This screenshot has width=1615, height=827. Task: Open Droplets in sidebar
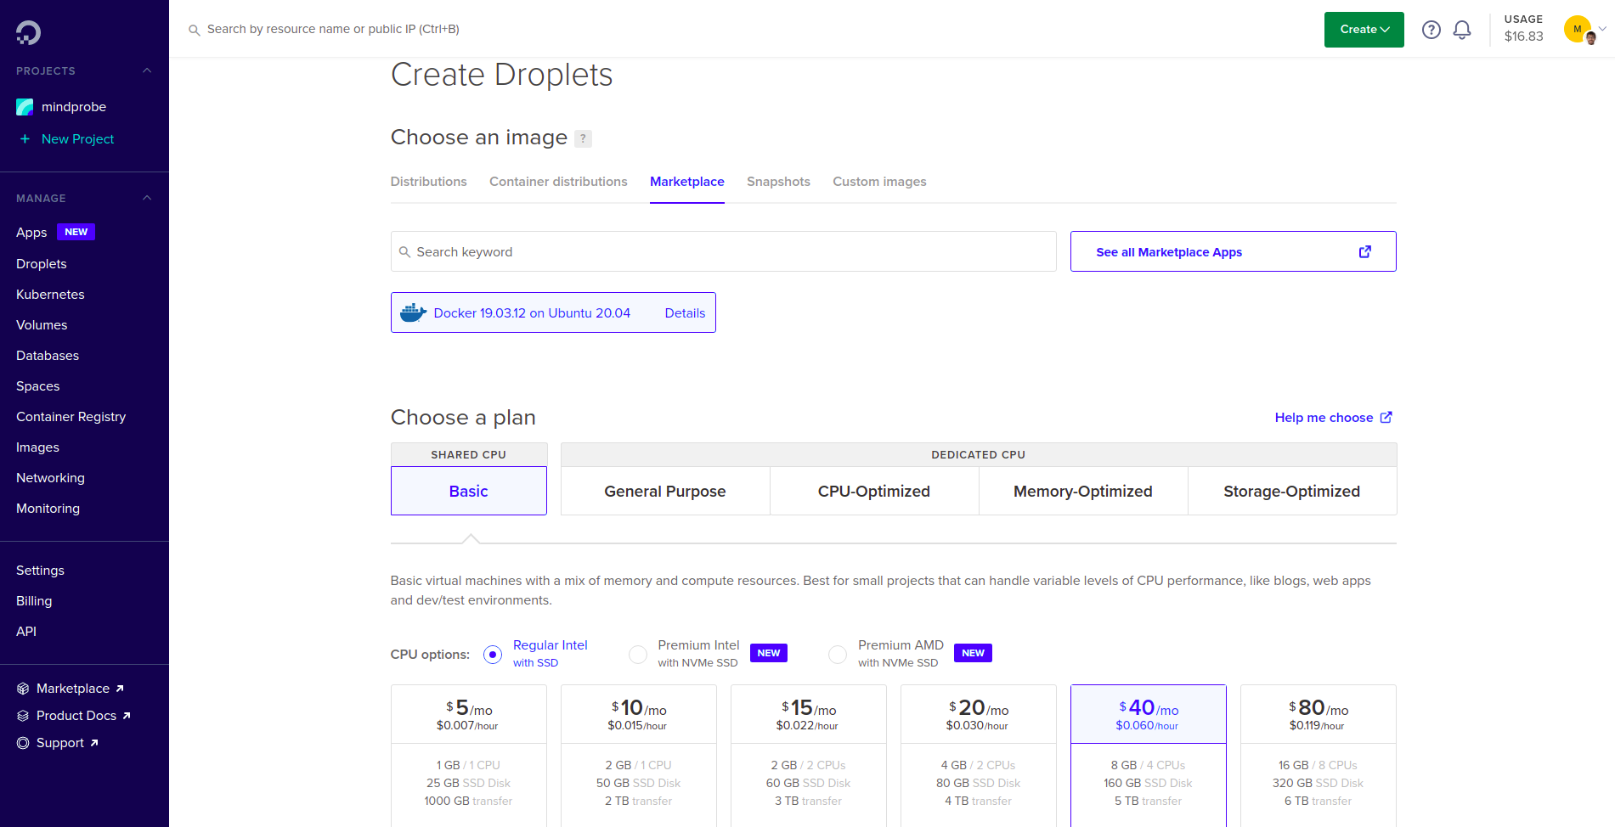[42, 264]
